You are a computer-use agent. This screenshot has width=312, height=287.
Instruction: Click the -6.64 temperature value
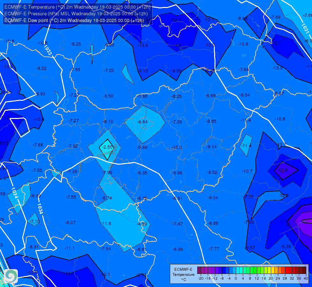pyautogui.click(x=142, y=122)
